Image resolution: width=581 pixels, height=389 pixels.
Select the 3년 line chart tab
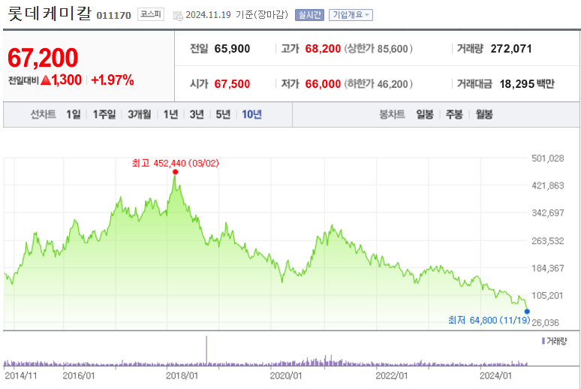tap(197, 114)
